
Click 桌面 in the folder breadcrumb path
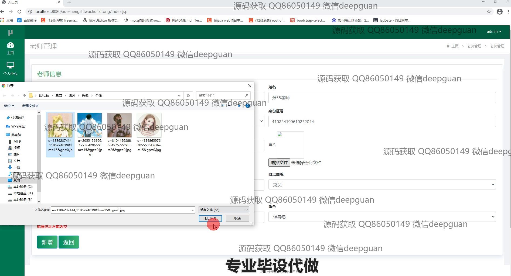pos(59,95)
